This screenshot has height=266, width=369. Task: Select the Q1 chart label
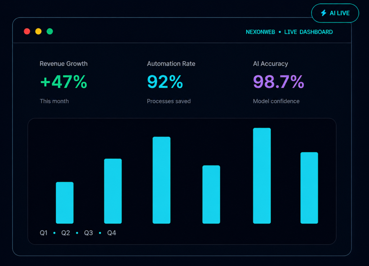(44, 233)
